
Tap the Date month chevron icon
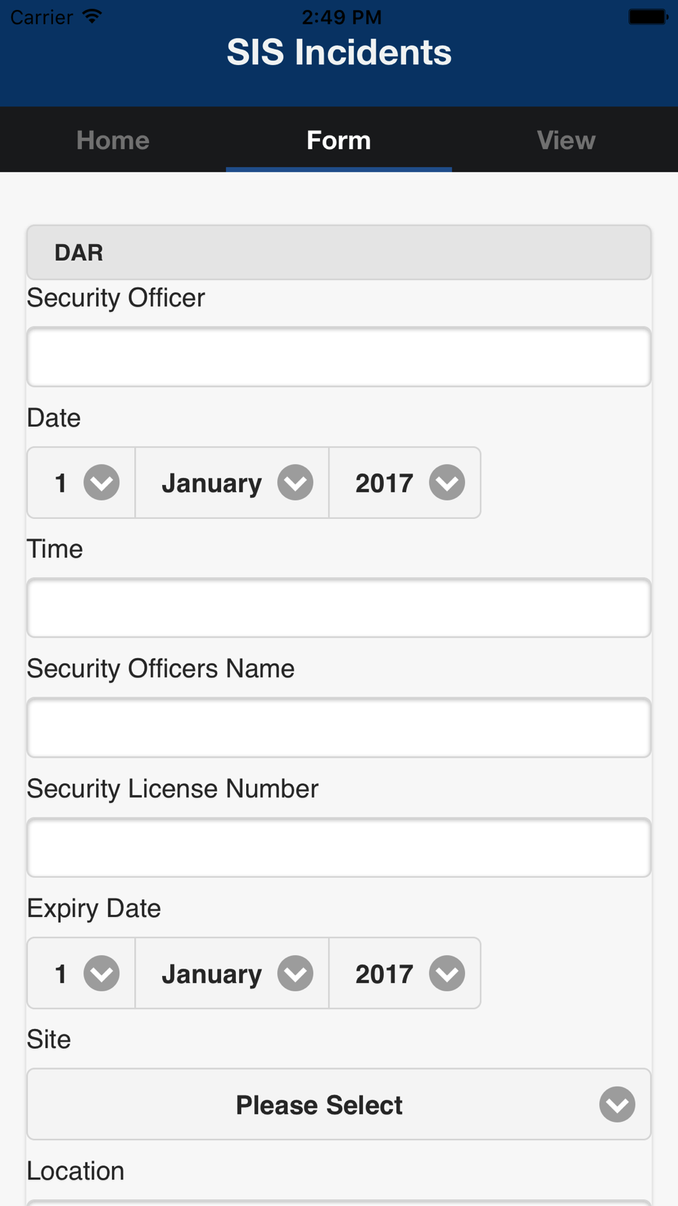point(296,482)
